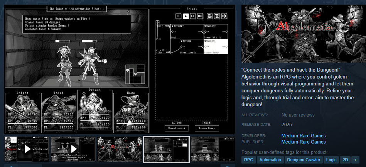Select the start node circle above IF
This screenshot has width=366, height=167.
pos(158,22)
